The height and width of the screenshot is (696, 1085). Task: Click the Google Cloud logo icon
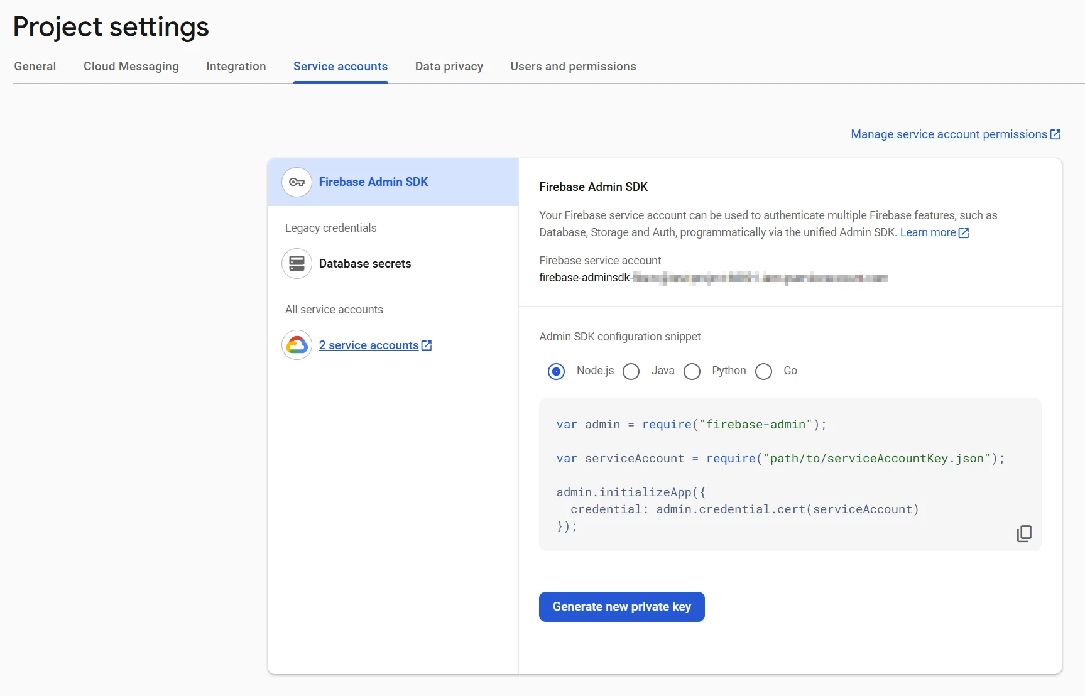[297, 345]
